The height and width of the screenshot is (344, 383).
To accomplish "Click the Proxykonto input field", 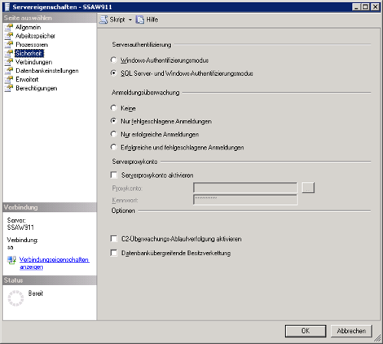I will (x=245, y=188).
